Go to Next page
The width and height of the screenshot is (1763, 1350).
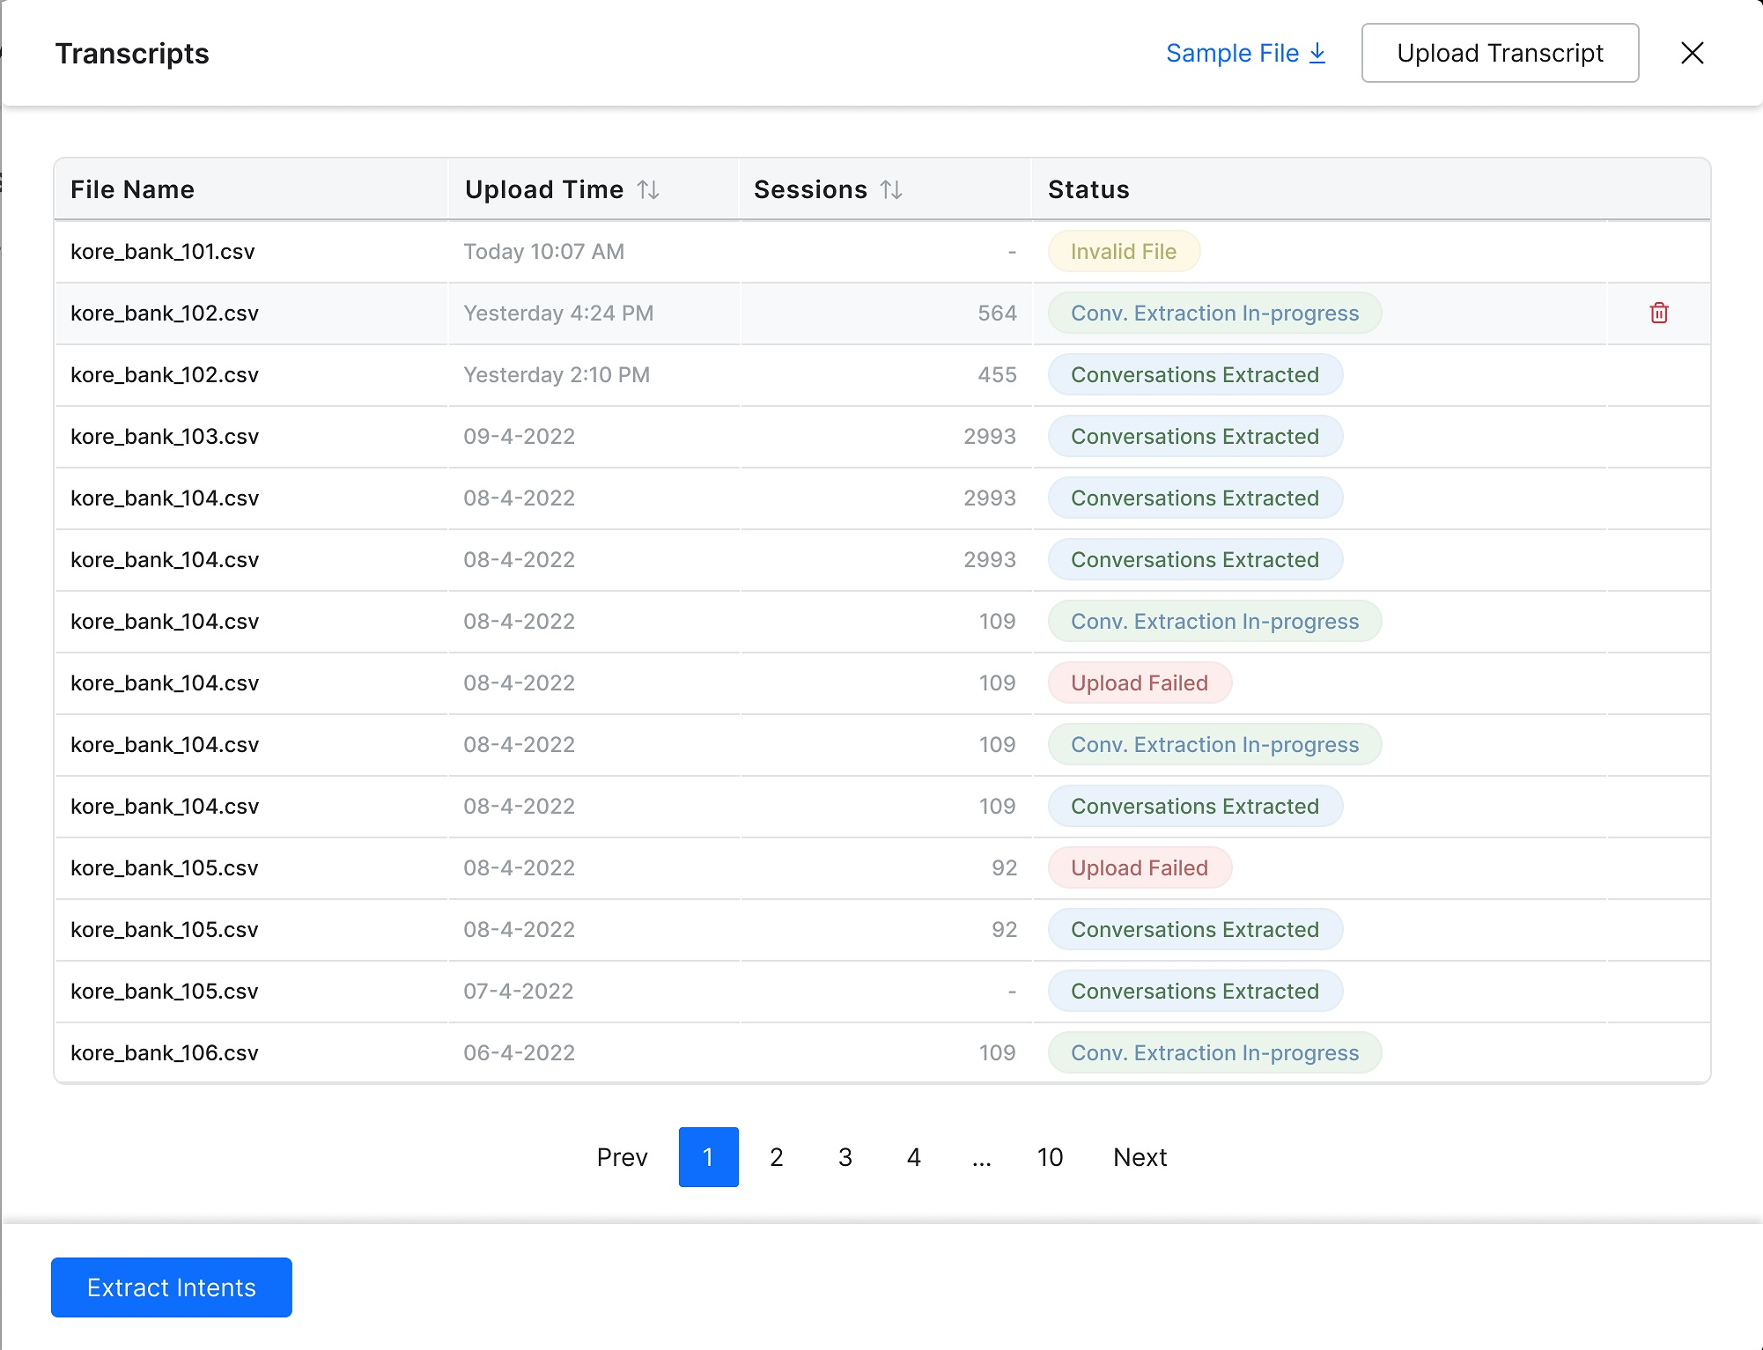(1140, 1156)
